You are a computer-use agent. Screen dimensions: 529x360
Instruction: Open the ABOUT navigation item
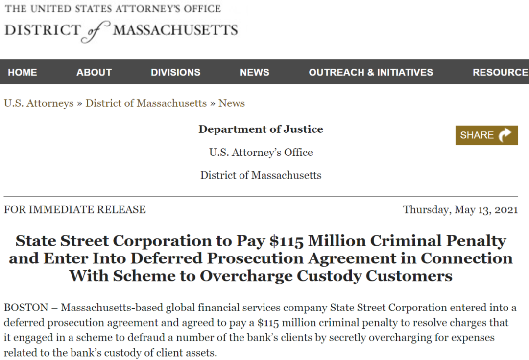coord(94,72)
